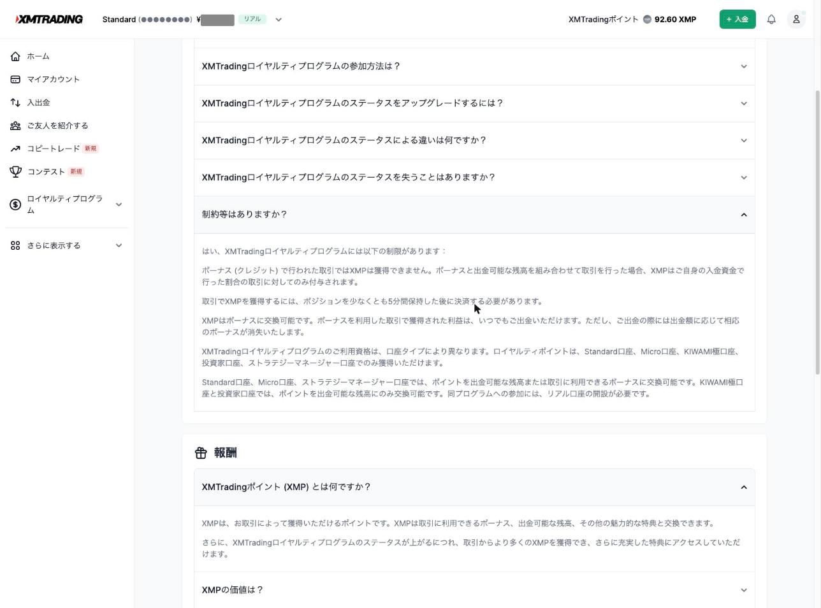Open the notifications bell
This screenshot has height=608, width=821.
771,19
